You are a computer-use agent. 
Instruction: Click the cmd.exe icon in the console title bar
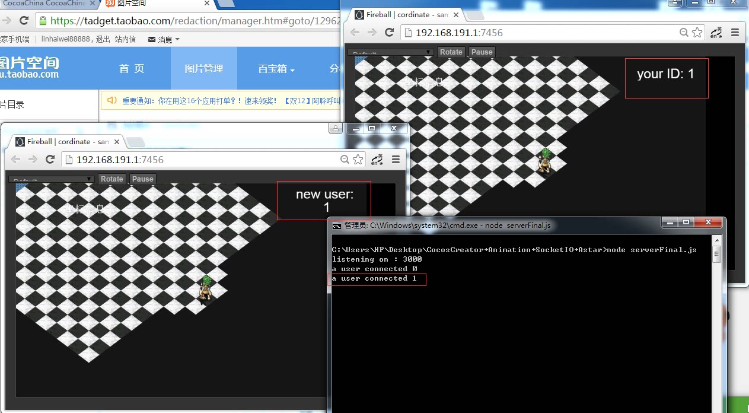336,225
